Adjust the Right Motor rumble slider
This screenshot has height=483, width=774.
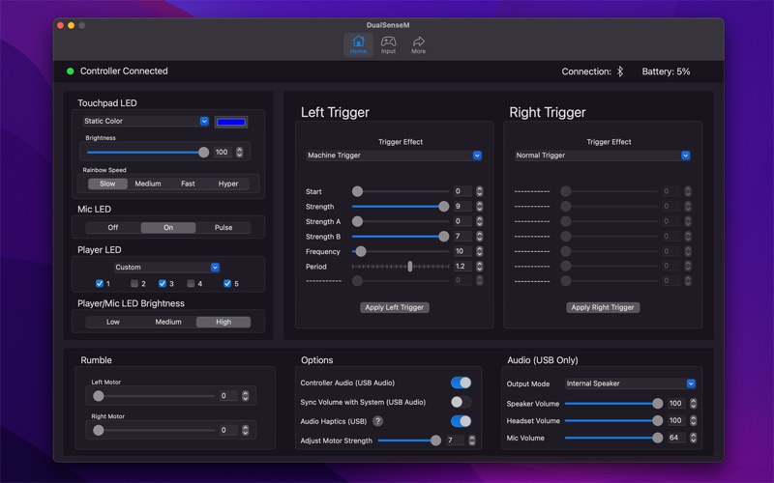(x=154, y=430)
